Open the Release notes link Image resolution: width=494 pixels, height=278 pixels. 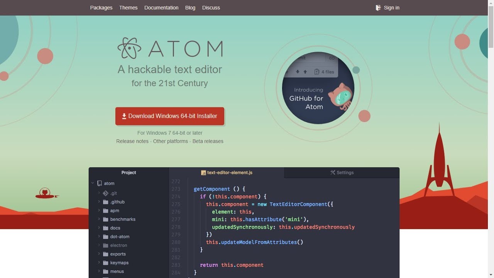[132, 141]
